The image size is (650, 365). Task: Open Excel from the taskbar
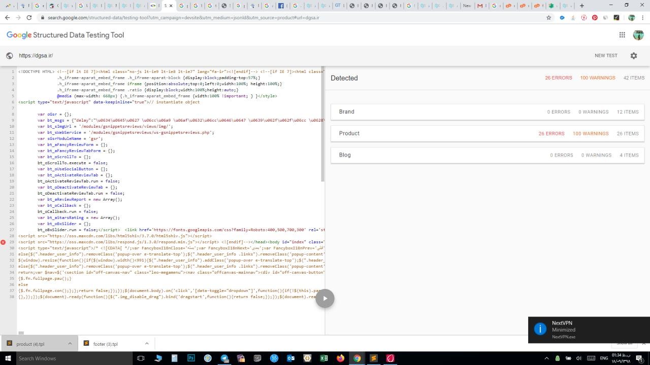323,358
